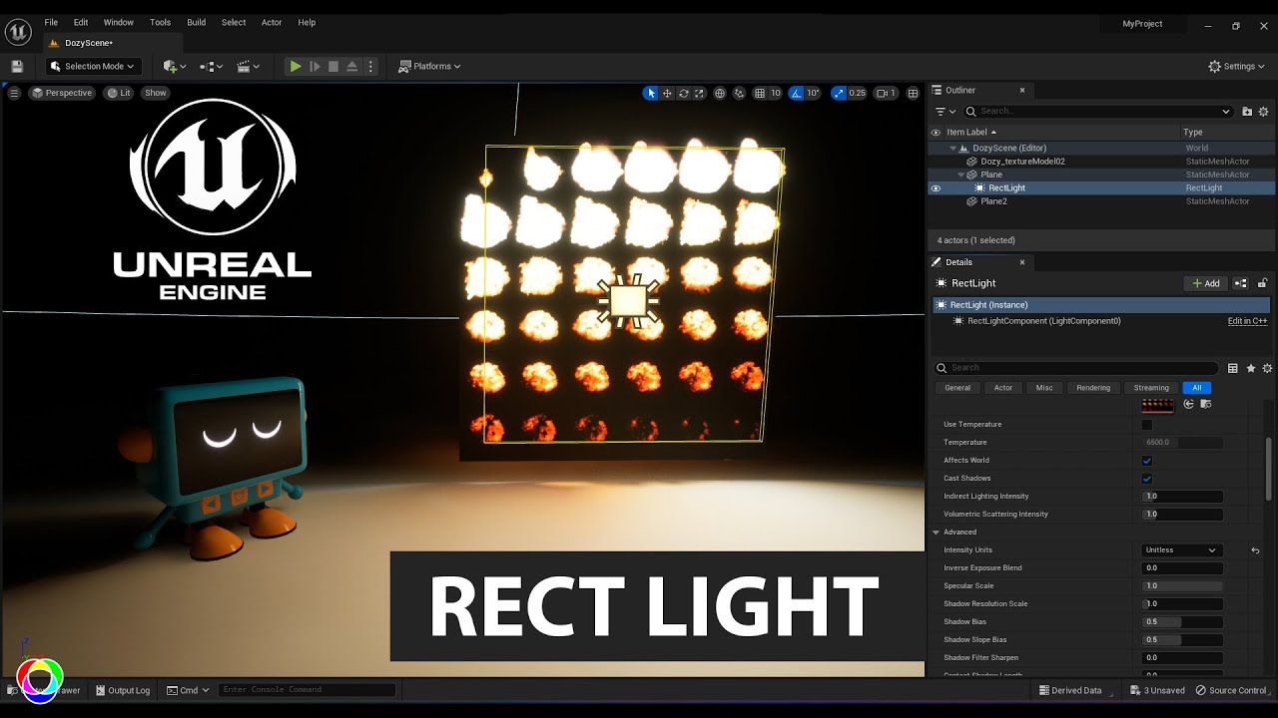1278x718 pixels.
Task: Open the Build menu
Action: tap(197, 22)
